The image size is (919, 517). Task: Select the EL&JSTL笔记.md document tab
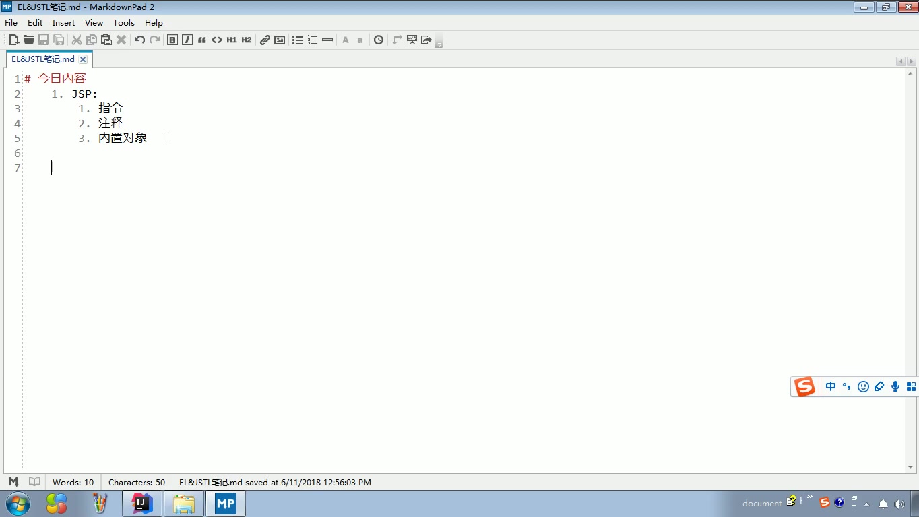43,59
